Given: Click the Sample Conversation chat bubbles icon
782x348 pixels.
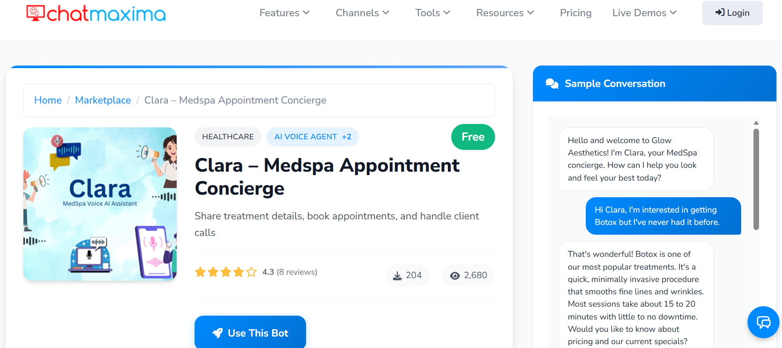Looking at the screenshot, I should pos(552,83).
